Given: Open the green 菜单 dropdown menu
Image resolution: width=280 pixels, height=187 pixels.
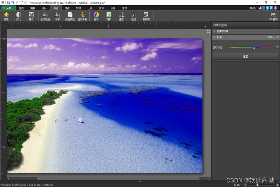Looking at the screenshot, I should click(8, 8).
